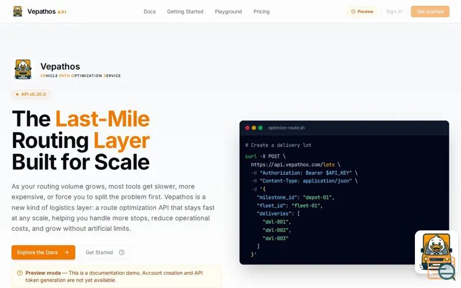Click the yellow dot in the code window
461x288 pixels.
[254, 128]
